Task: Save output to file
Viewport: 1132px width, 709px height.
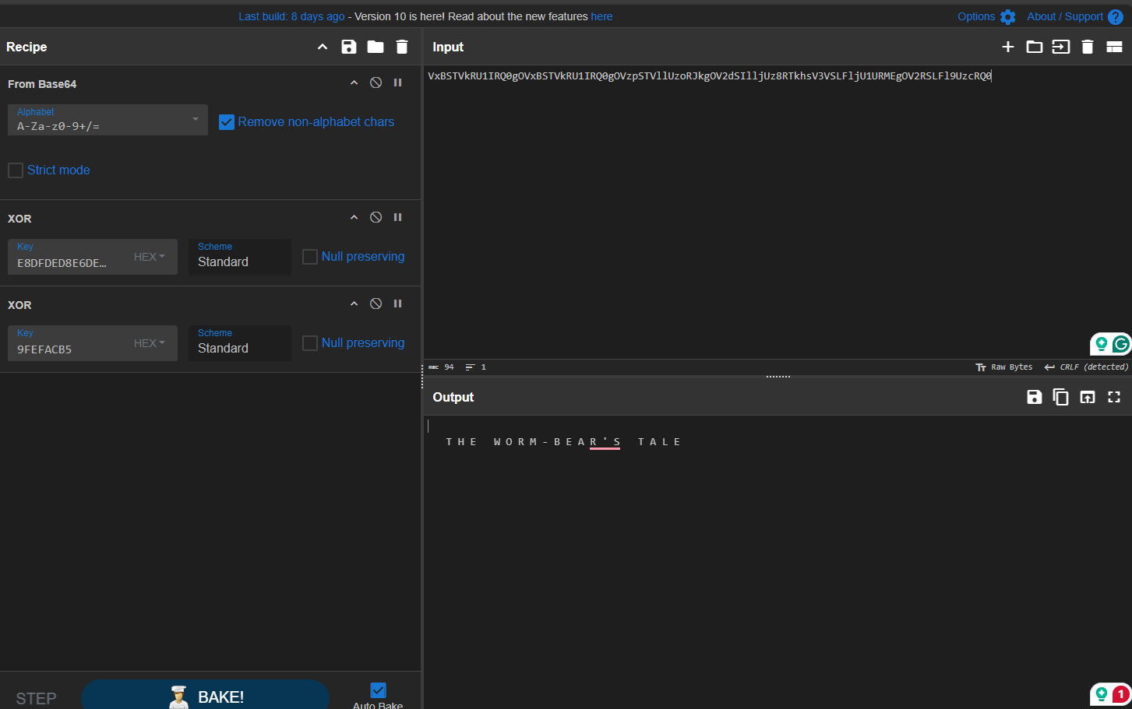Action: tap(1034, 397)
